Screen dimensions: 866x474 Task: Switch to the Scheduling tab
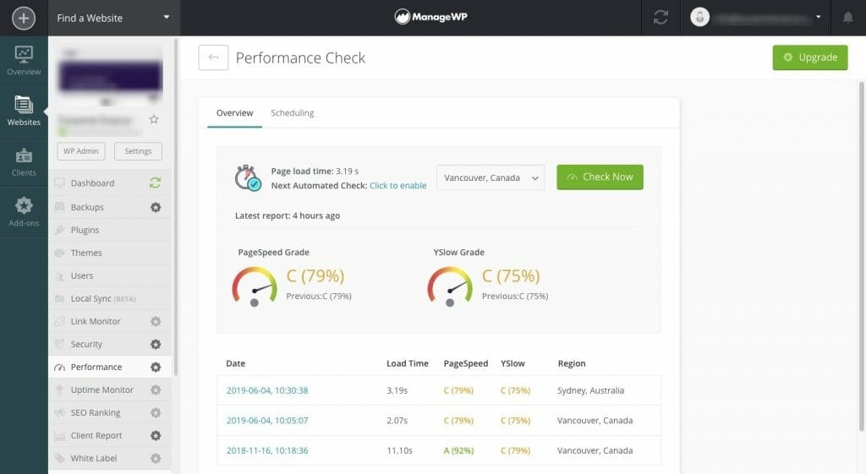[292, 113]
